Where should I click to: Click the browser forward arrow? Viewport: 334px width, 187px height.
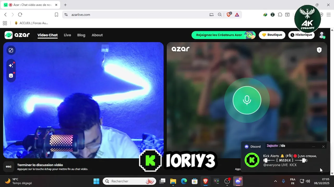pos(13,15)
